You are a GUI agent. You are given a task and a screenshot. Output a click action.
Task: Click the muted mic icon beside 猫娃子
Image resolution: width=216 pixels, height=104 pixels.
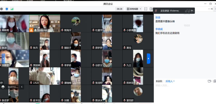(62, 48)
